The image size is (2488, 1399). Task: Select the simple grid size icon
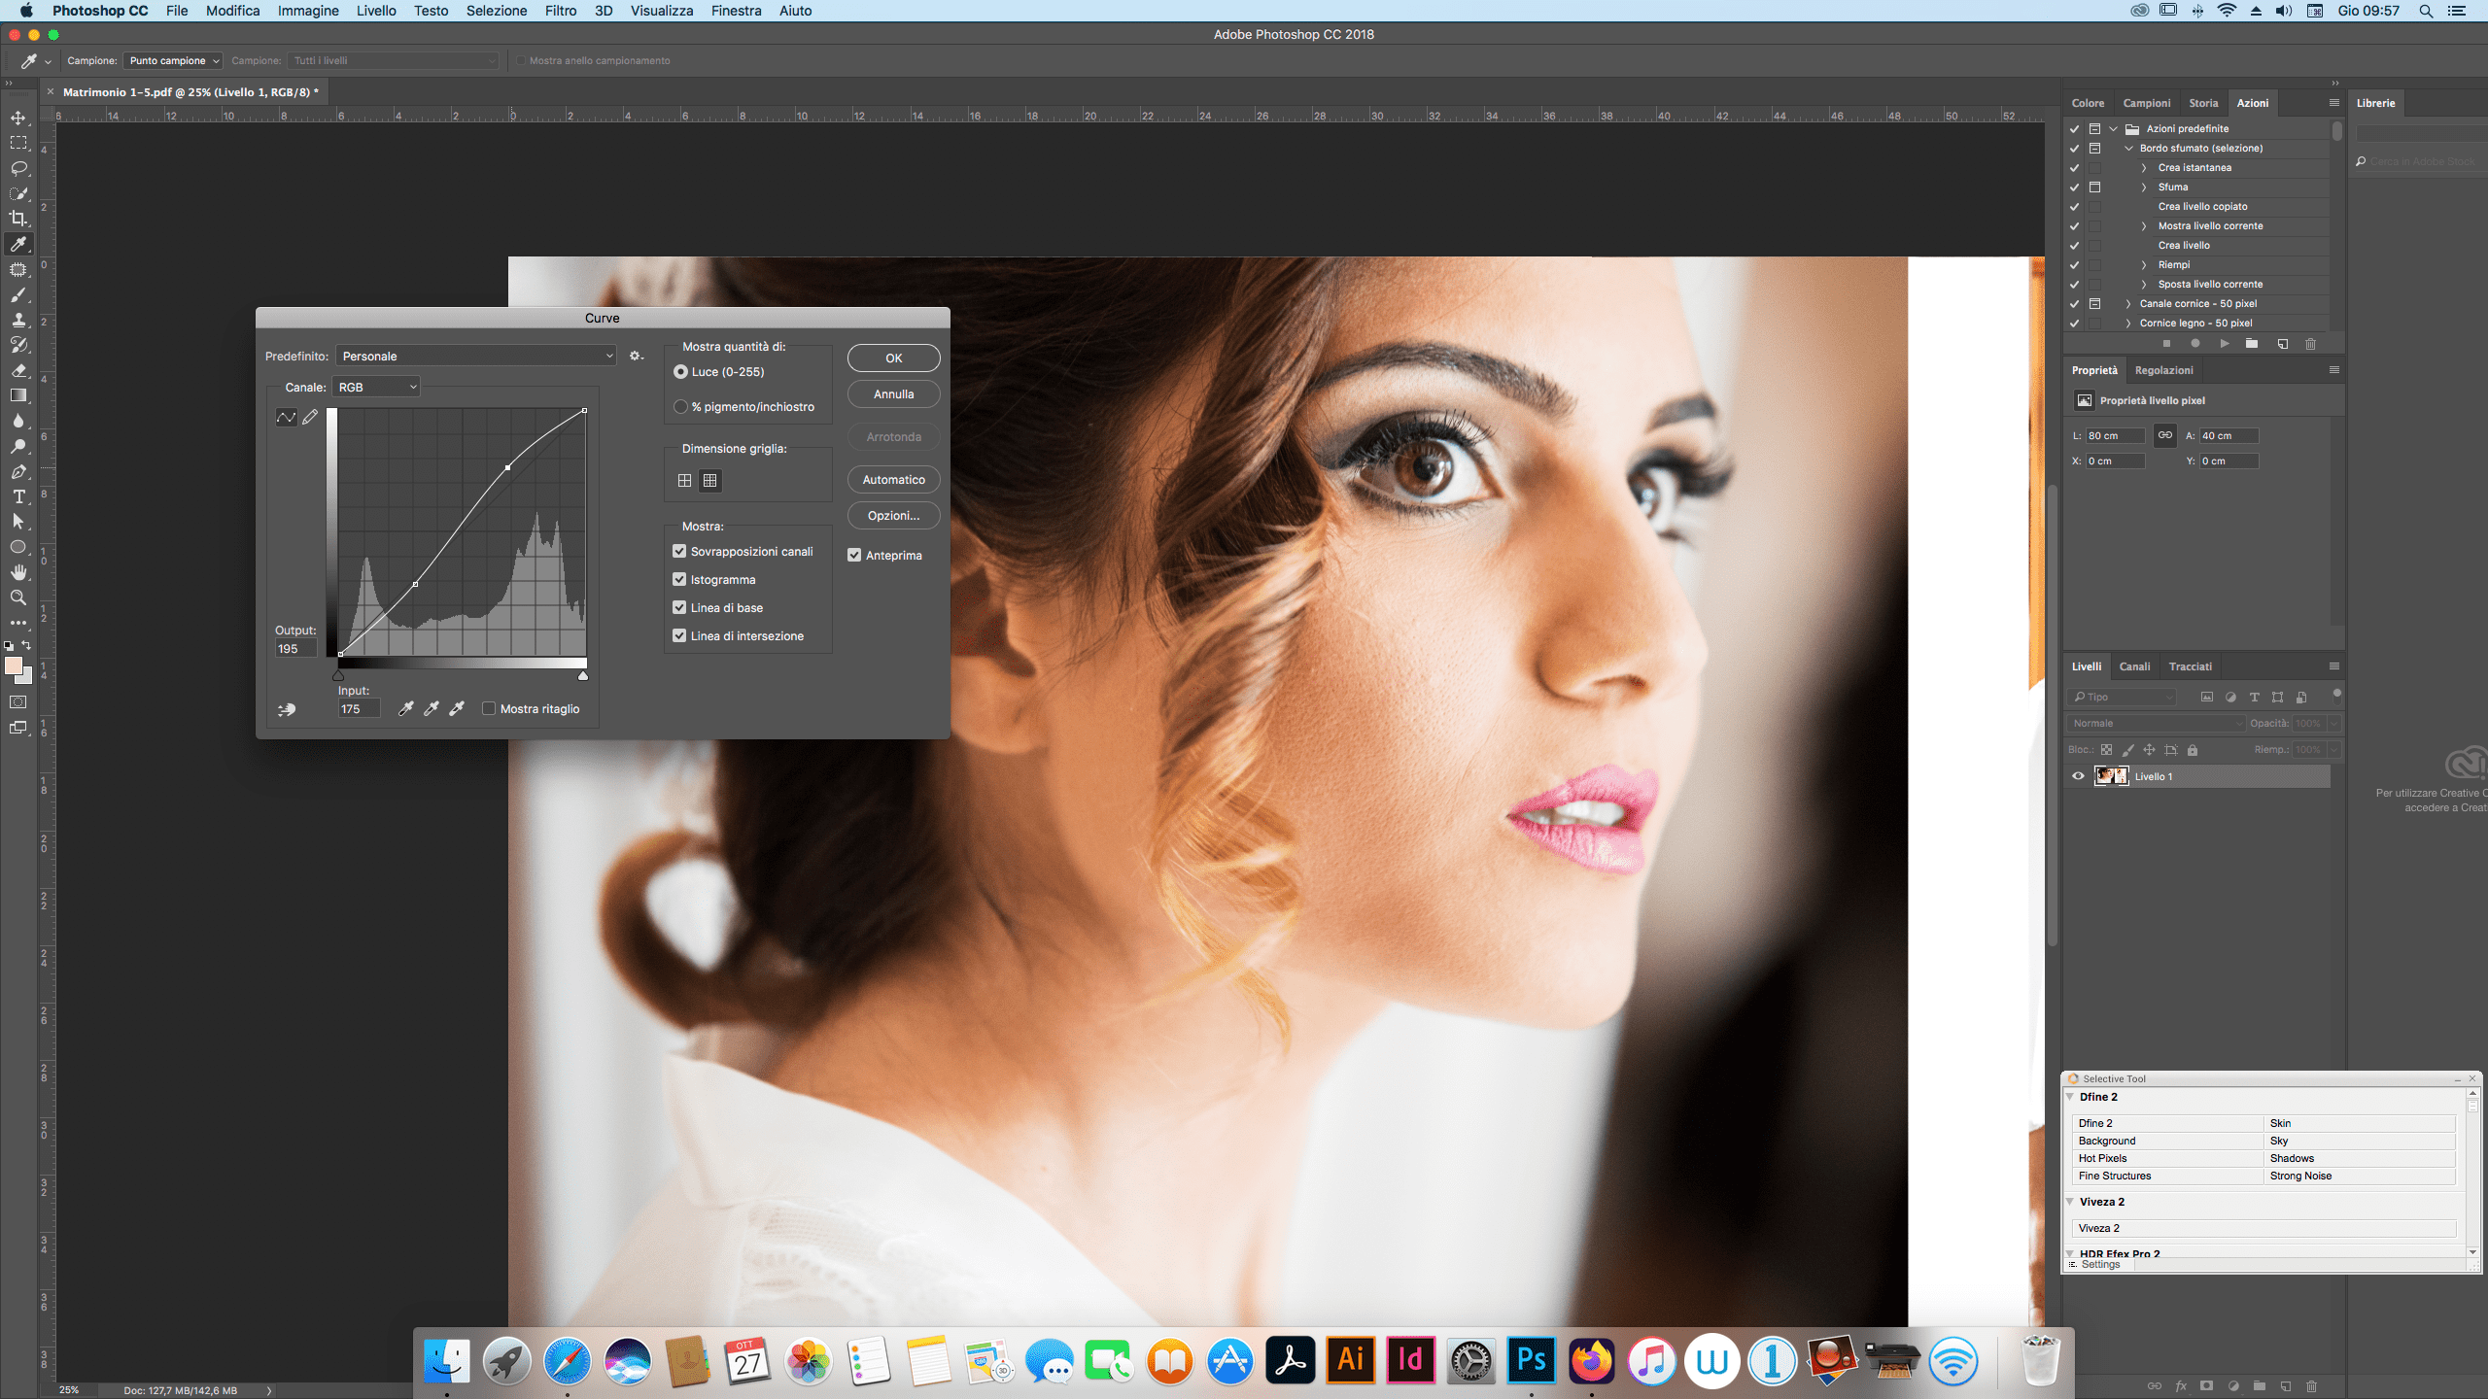pyautogui.click(x=684, y=480)
